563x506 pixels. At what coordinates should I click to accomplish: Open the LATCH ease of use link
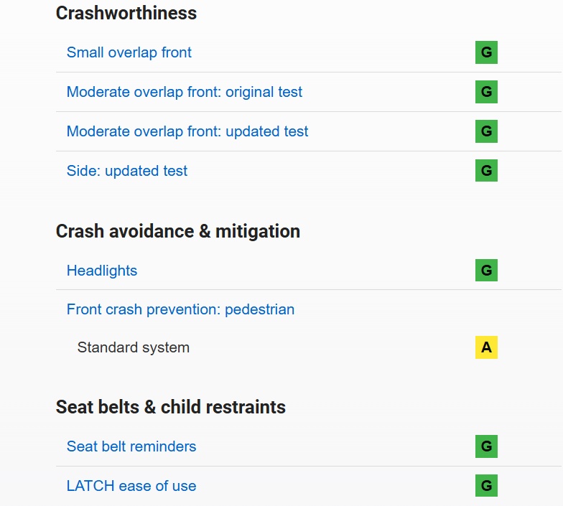point(131,486)
